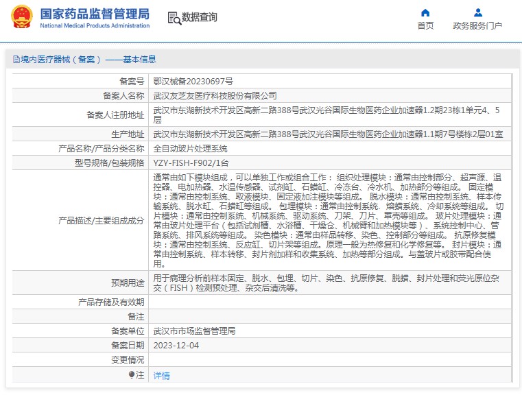Screen dimensions: 522x395
Task: Select the 备案号 row label
Action: pos(132,81)
